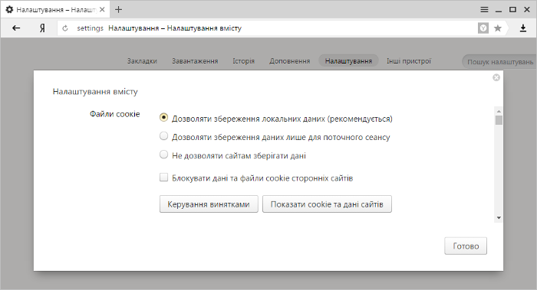Open the Історія tab

(x=243, y=61)
